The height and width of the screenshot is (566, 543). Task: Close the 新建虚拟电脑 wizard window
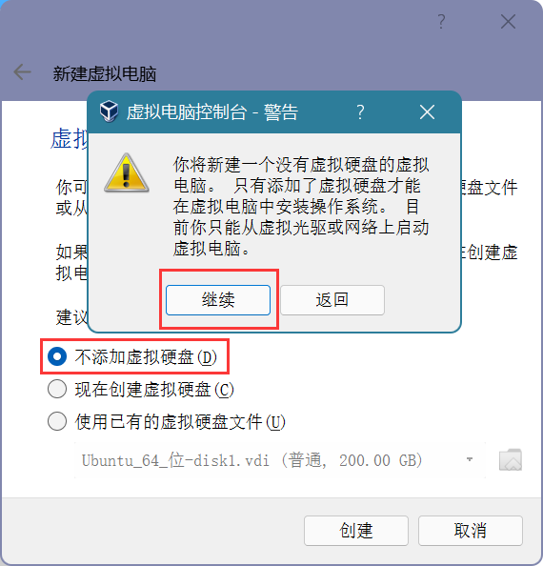coord(509,22)
